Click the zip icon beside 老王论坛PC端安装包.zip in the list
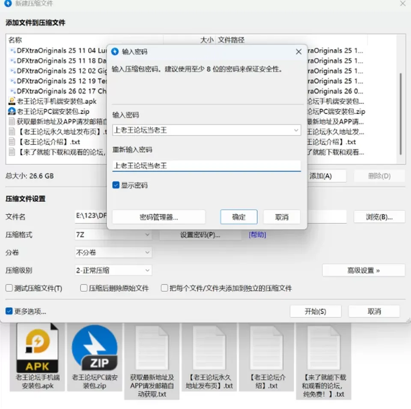This screenshot has width=411, height=409. coord(12,111)
